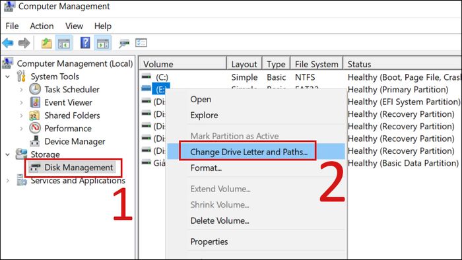Click the Computer Management title bar icon

[9, 7]
